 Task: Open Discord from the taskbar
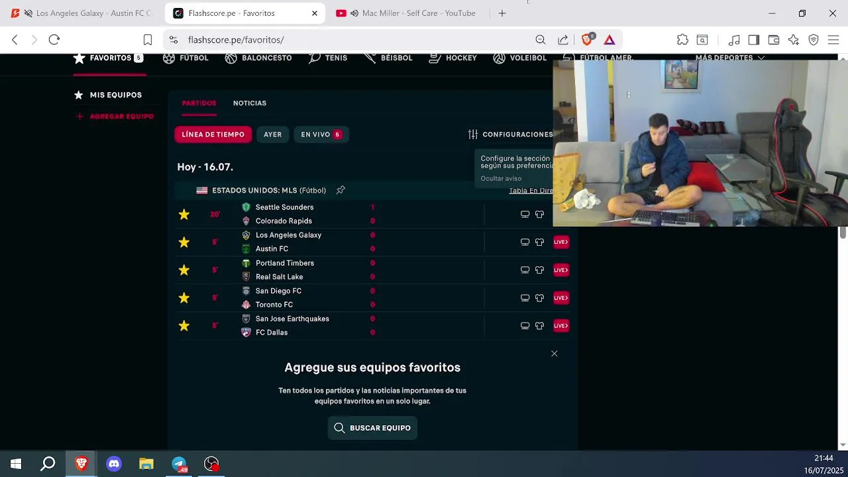click(114, 464)
